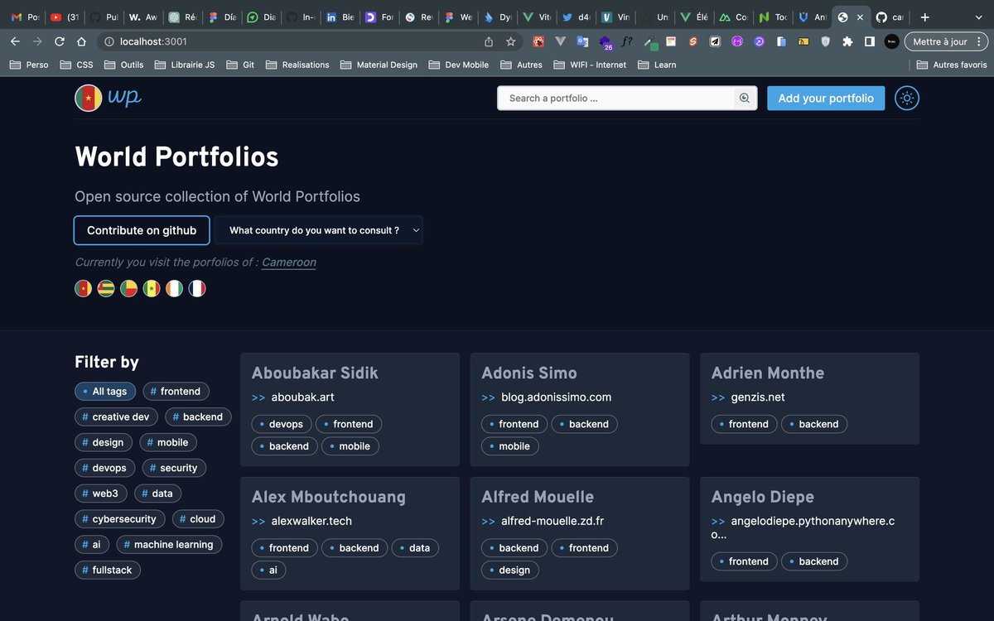Filter by frontend tag in sidebar

click(176, 391)
